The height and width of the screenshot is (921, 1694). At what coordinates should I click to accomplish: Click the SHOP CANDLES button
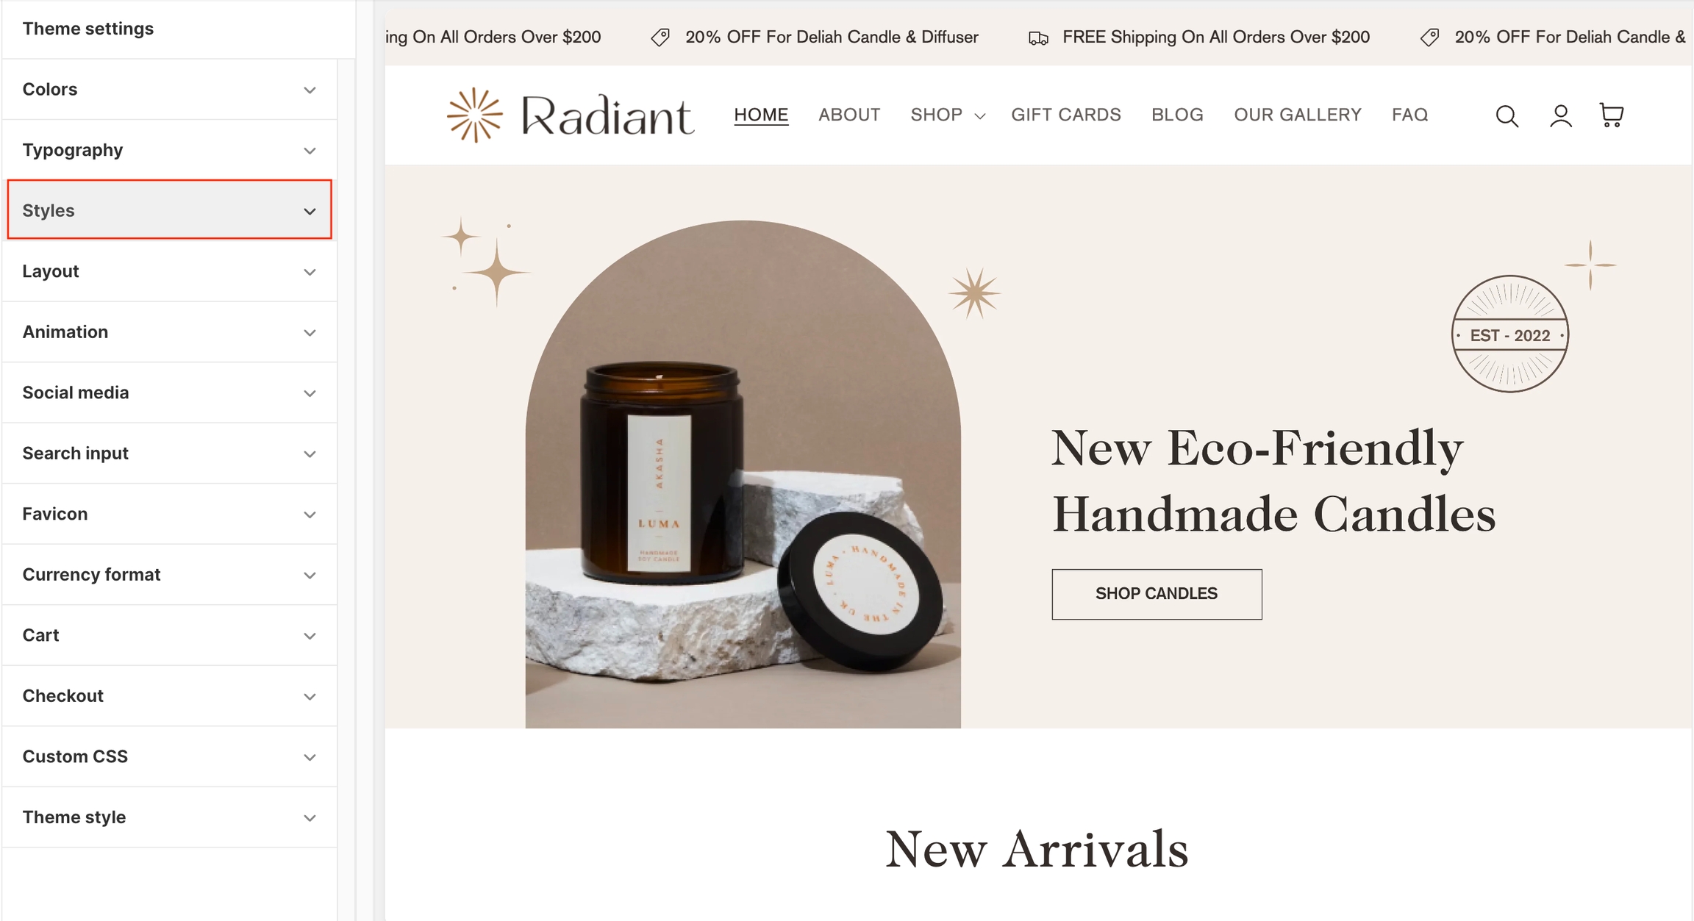[x=1157, y=594]
